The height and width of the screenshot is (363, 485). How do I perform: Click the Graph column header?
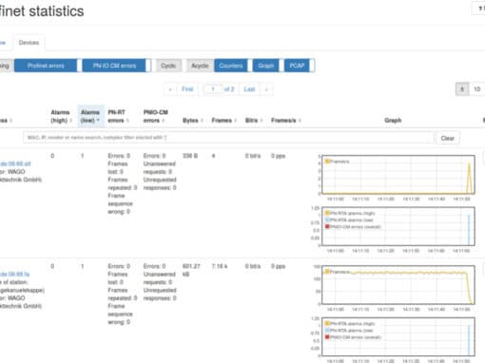coord(393,121)
